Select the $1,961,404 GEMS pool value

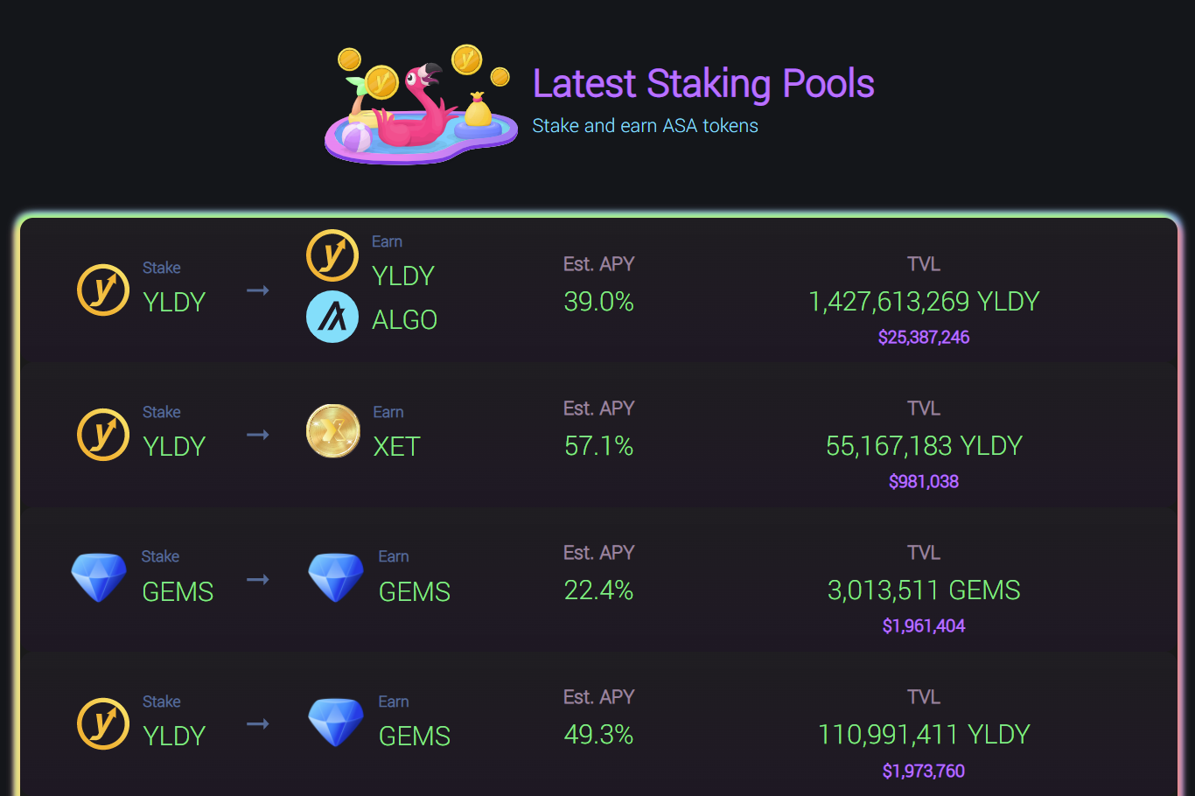tap(924, 625)
